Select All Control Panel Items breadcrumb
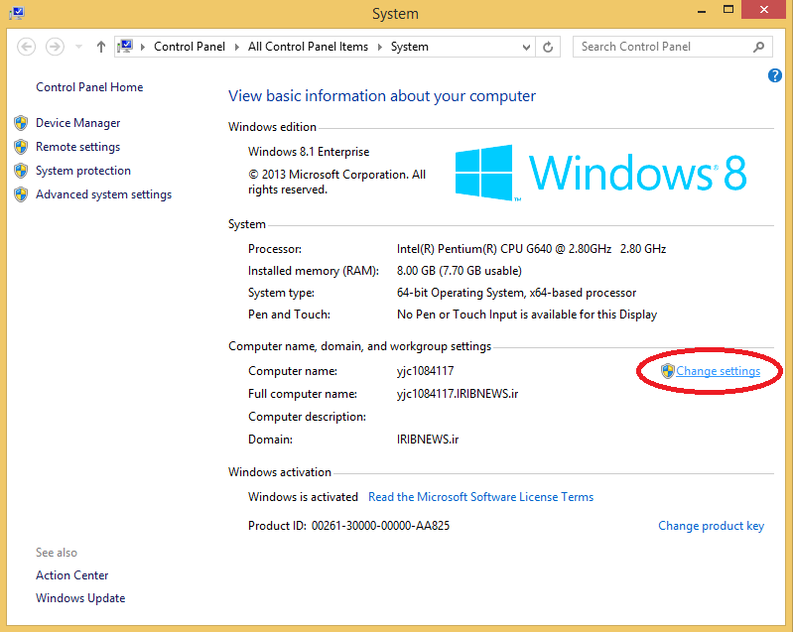 click(308, 47)
